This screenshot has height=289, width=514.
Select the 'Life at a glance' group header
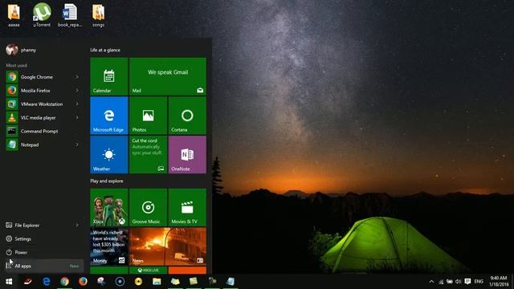point(105,50)
